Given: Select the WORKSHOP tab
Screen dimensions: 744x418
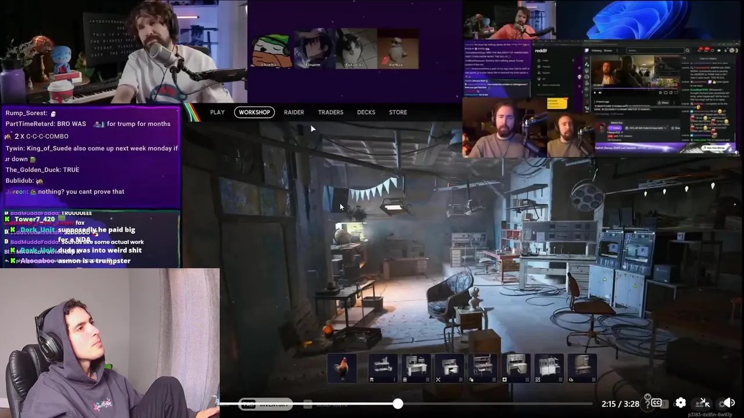Looking at the screenshot, I should tap(254, 112).
